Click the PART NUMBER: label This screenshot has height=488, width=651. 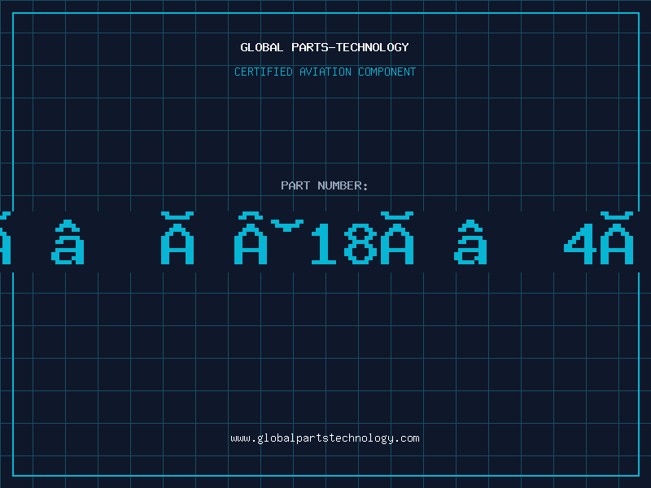[x=325, y=185]
